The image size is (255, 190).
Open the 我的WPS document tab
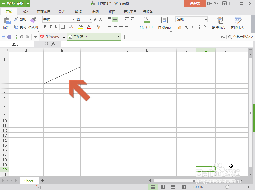pos(52,37)
